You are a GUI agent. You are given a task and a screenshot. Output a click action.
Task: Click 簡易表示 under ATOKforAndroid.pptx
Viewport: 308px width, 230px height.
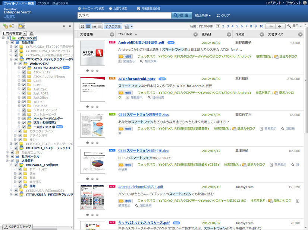pos(134,98)
